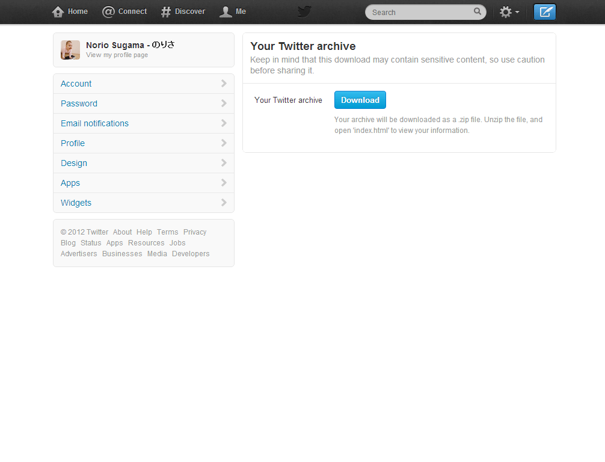Focus the Search input field
Image resolution: width=605 pixels, height=462 pixels.
click(426, 12)
